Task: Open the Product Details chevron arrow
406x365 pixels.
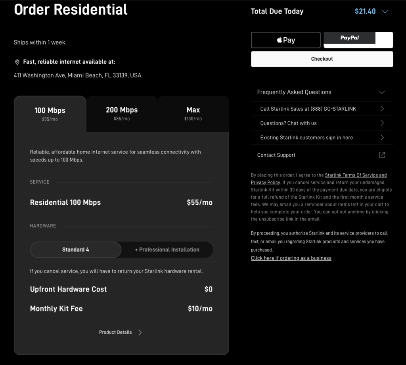Action: tap(140, 332)
